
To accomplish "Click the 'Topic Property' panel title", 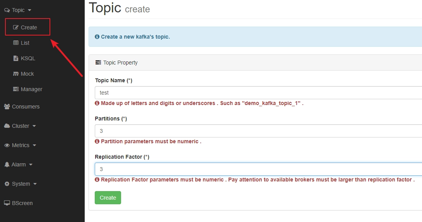I will (120, 63).
